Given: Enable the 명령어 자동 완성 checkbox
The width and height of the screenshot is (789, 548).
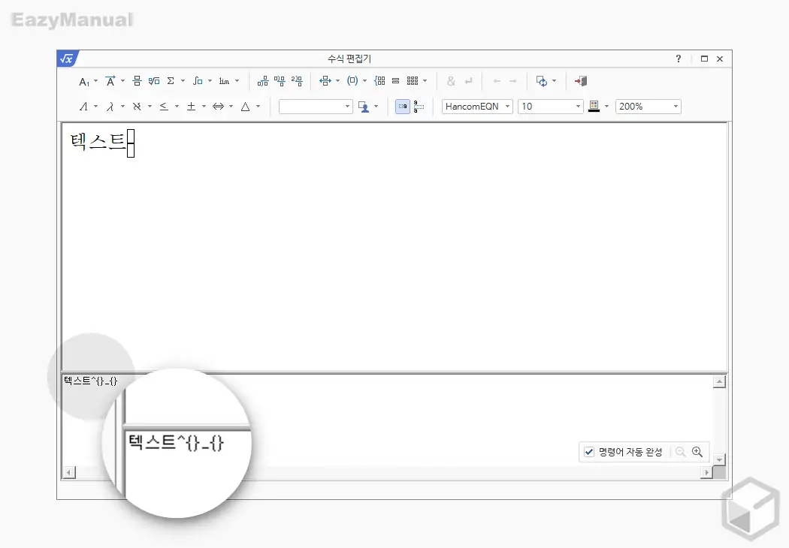Looking at the screenshot, I should [x=588, y=452].
